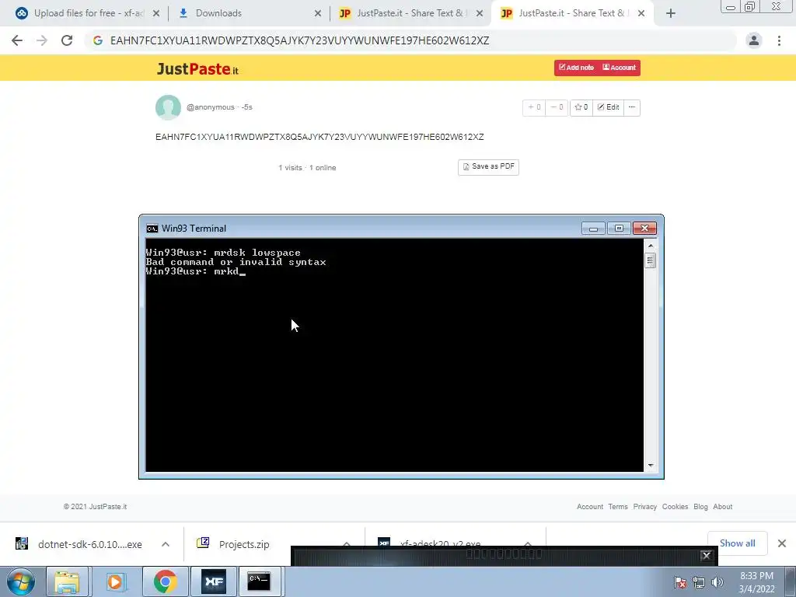The width and height of the screenshot is (796, 597).
Task: Click the note text EAHN7FC1XYUA11 string
Action: coord(319,137)
